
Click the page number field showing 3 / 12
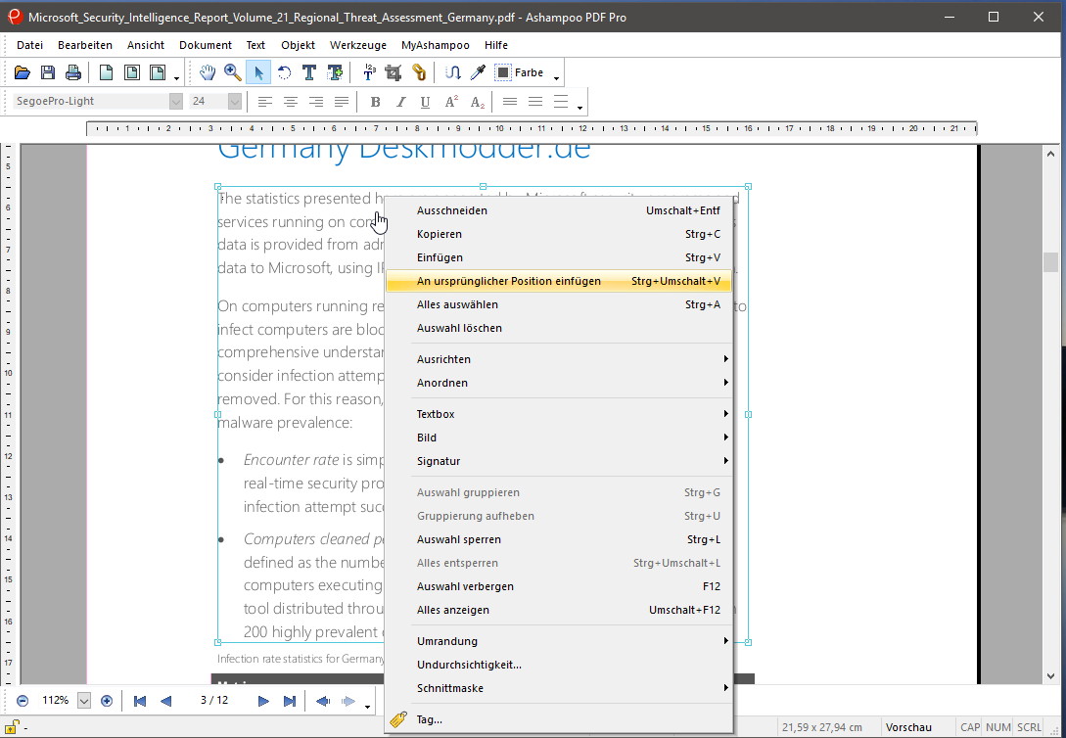pos(214,700)
